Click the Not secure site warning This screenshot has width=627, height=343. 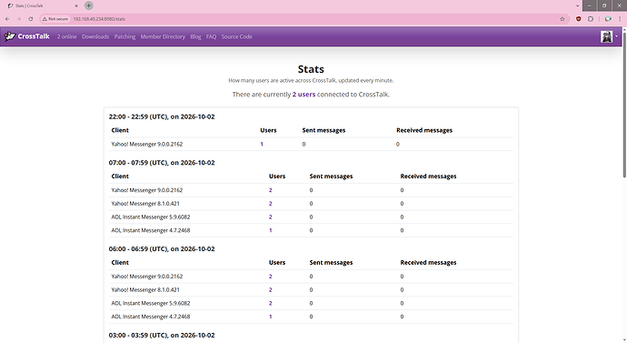[x=55, y=19]
